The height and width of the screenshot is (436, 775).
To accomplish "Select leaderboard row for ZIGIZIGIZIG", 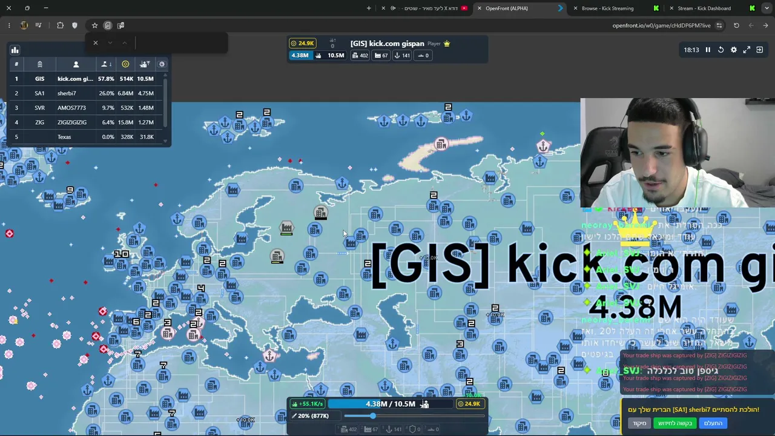I will [x=85, y=122].
